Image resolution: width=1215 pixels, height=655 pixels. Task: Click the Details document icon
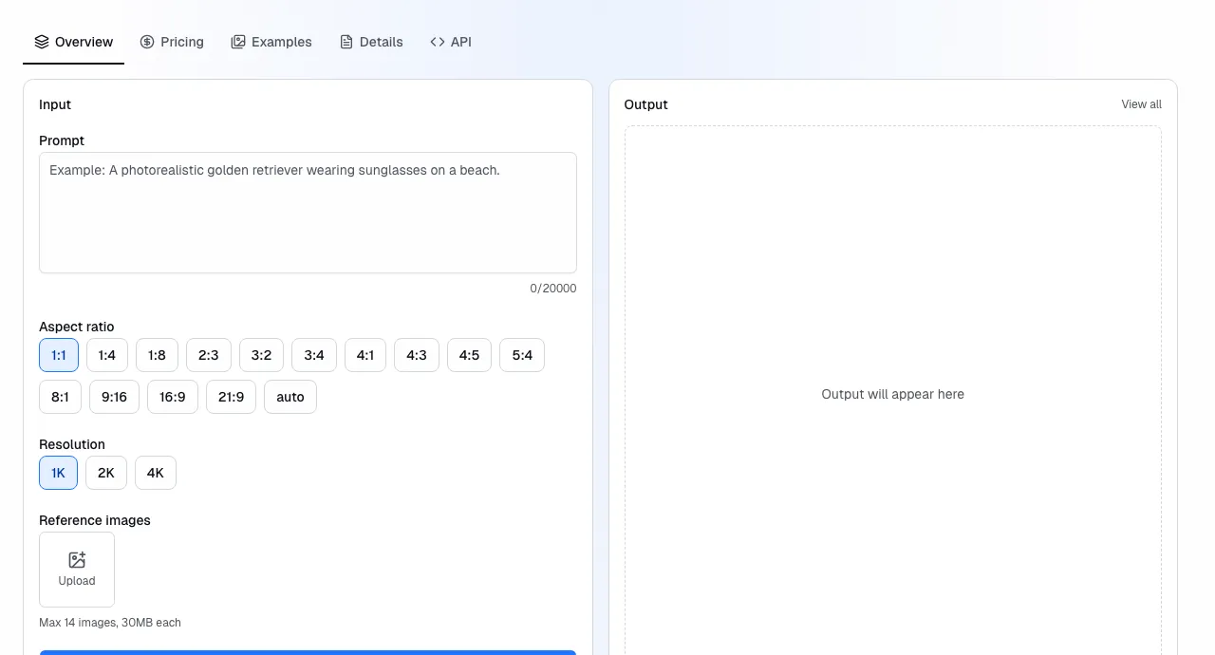point(346,42)
